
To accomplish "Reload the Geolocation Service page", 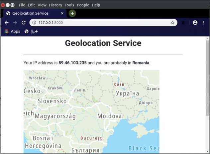I will click(24, 23).
